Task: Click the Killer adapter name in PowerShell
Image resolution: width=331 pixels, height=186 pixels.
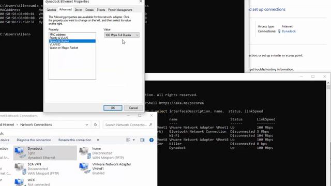Action: pos(175,144)
